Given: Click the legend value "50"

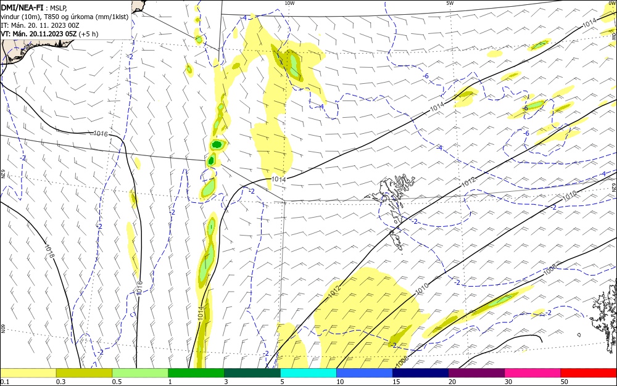Looking at the screenshot, I should coord(565,382).
